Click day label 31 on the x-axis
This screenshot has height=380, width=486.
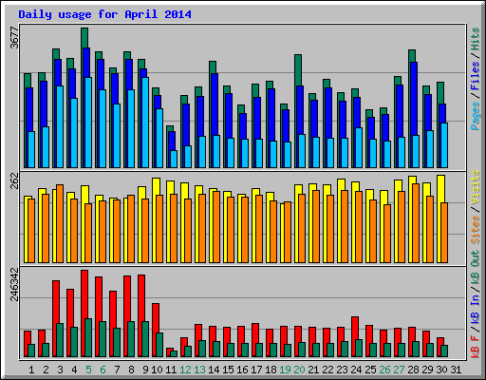[x=456, y=370]
